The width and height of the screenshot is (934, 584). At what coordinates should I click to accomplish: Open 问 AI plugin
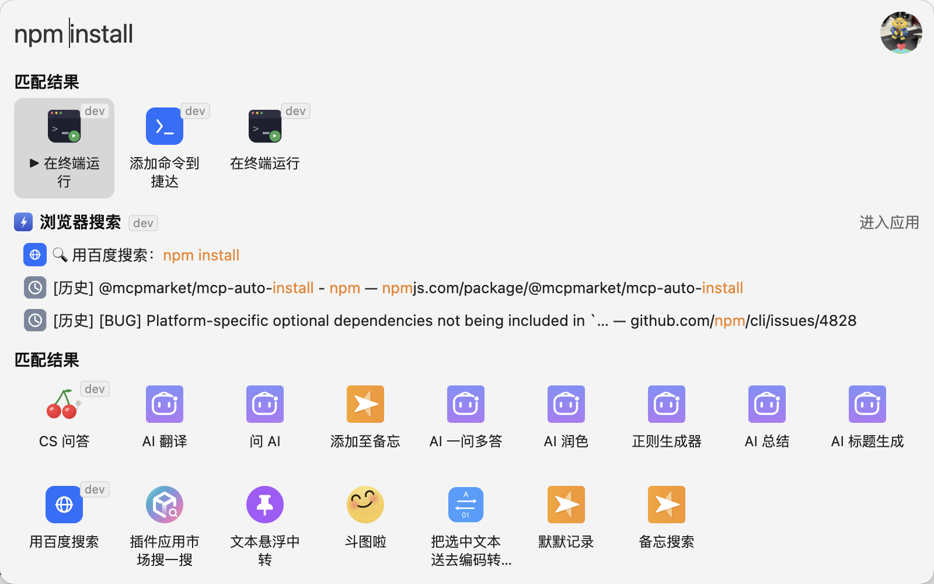265,418
